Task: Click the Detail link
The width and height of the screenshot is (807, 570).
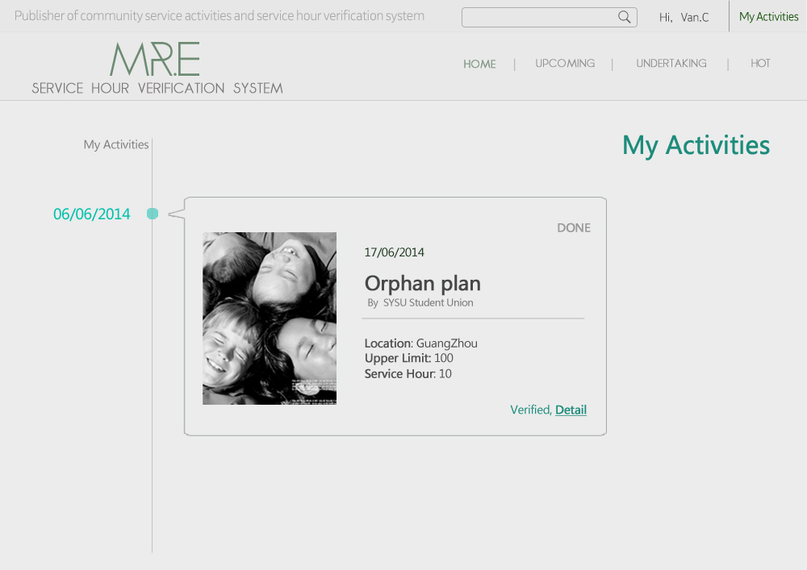Action: (571, 410)
